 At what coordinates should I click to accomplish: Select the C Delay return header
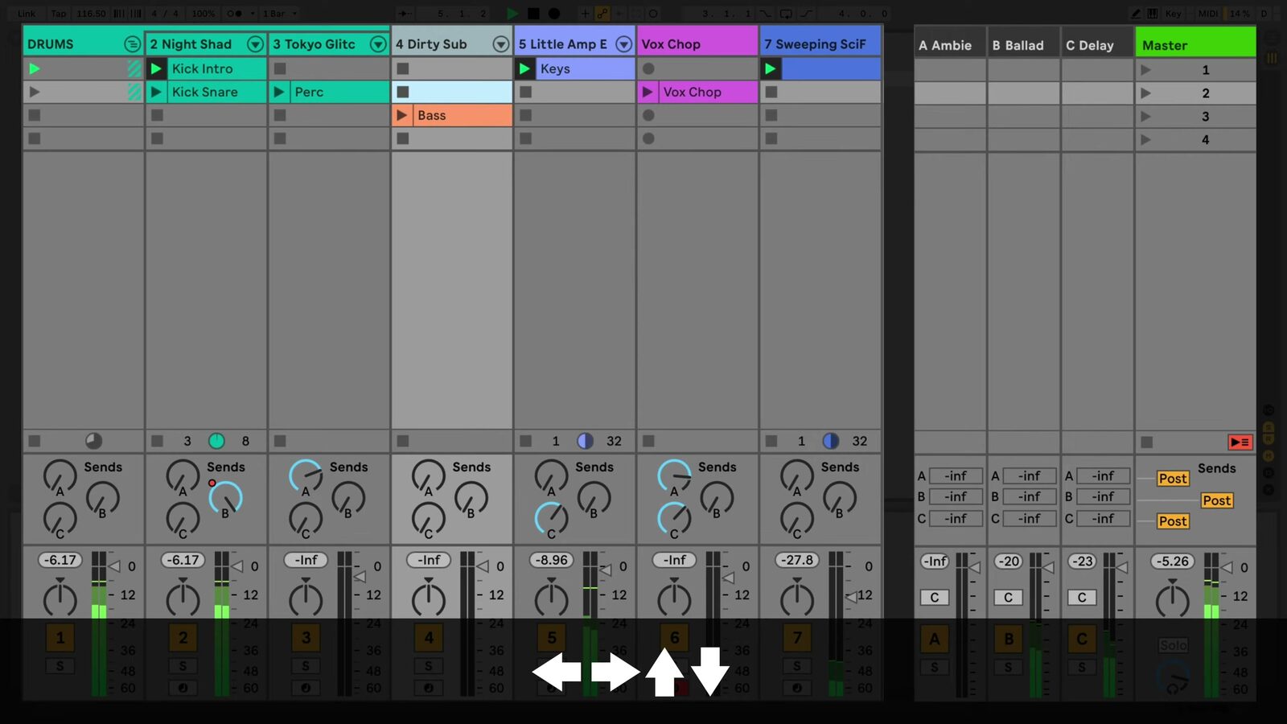(1097, 45)
